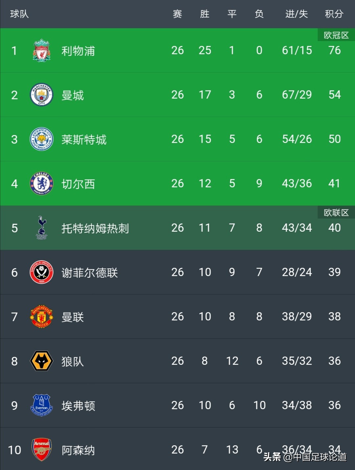Tap the 欧冠区 zone label

coord(336,35)
